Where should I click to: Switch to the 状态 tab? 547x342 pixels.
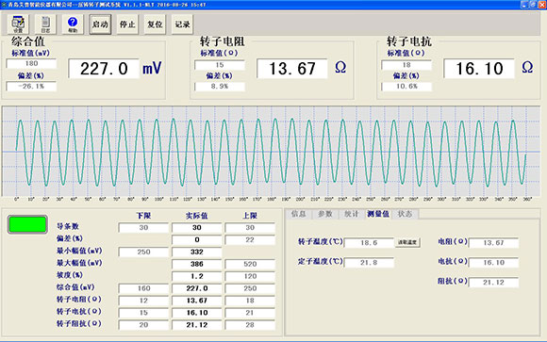point(405,214)
